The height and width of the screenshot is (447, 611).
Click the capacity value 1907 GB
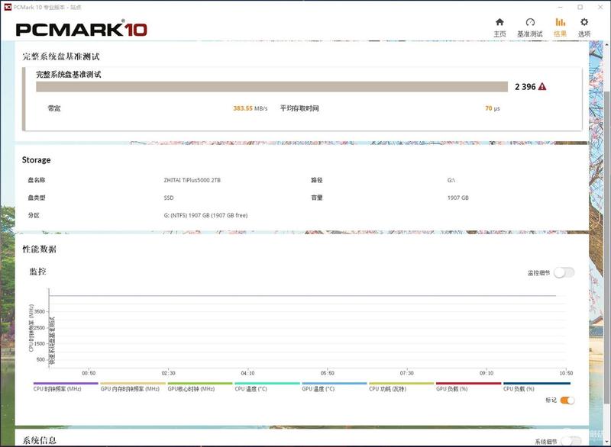coord(457,198)
